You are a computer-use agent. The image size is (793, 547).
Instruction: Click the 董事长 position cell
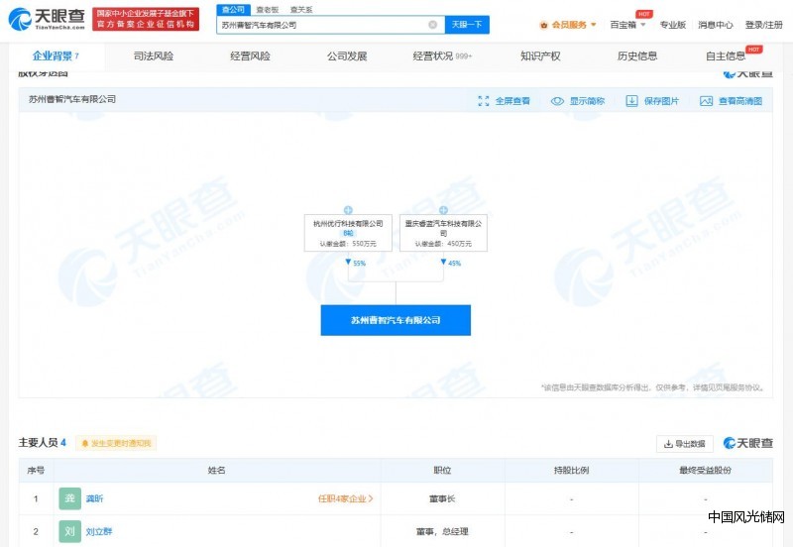pos(442,498)
